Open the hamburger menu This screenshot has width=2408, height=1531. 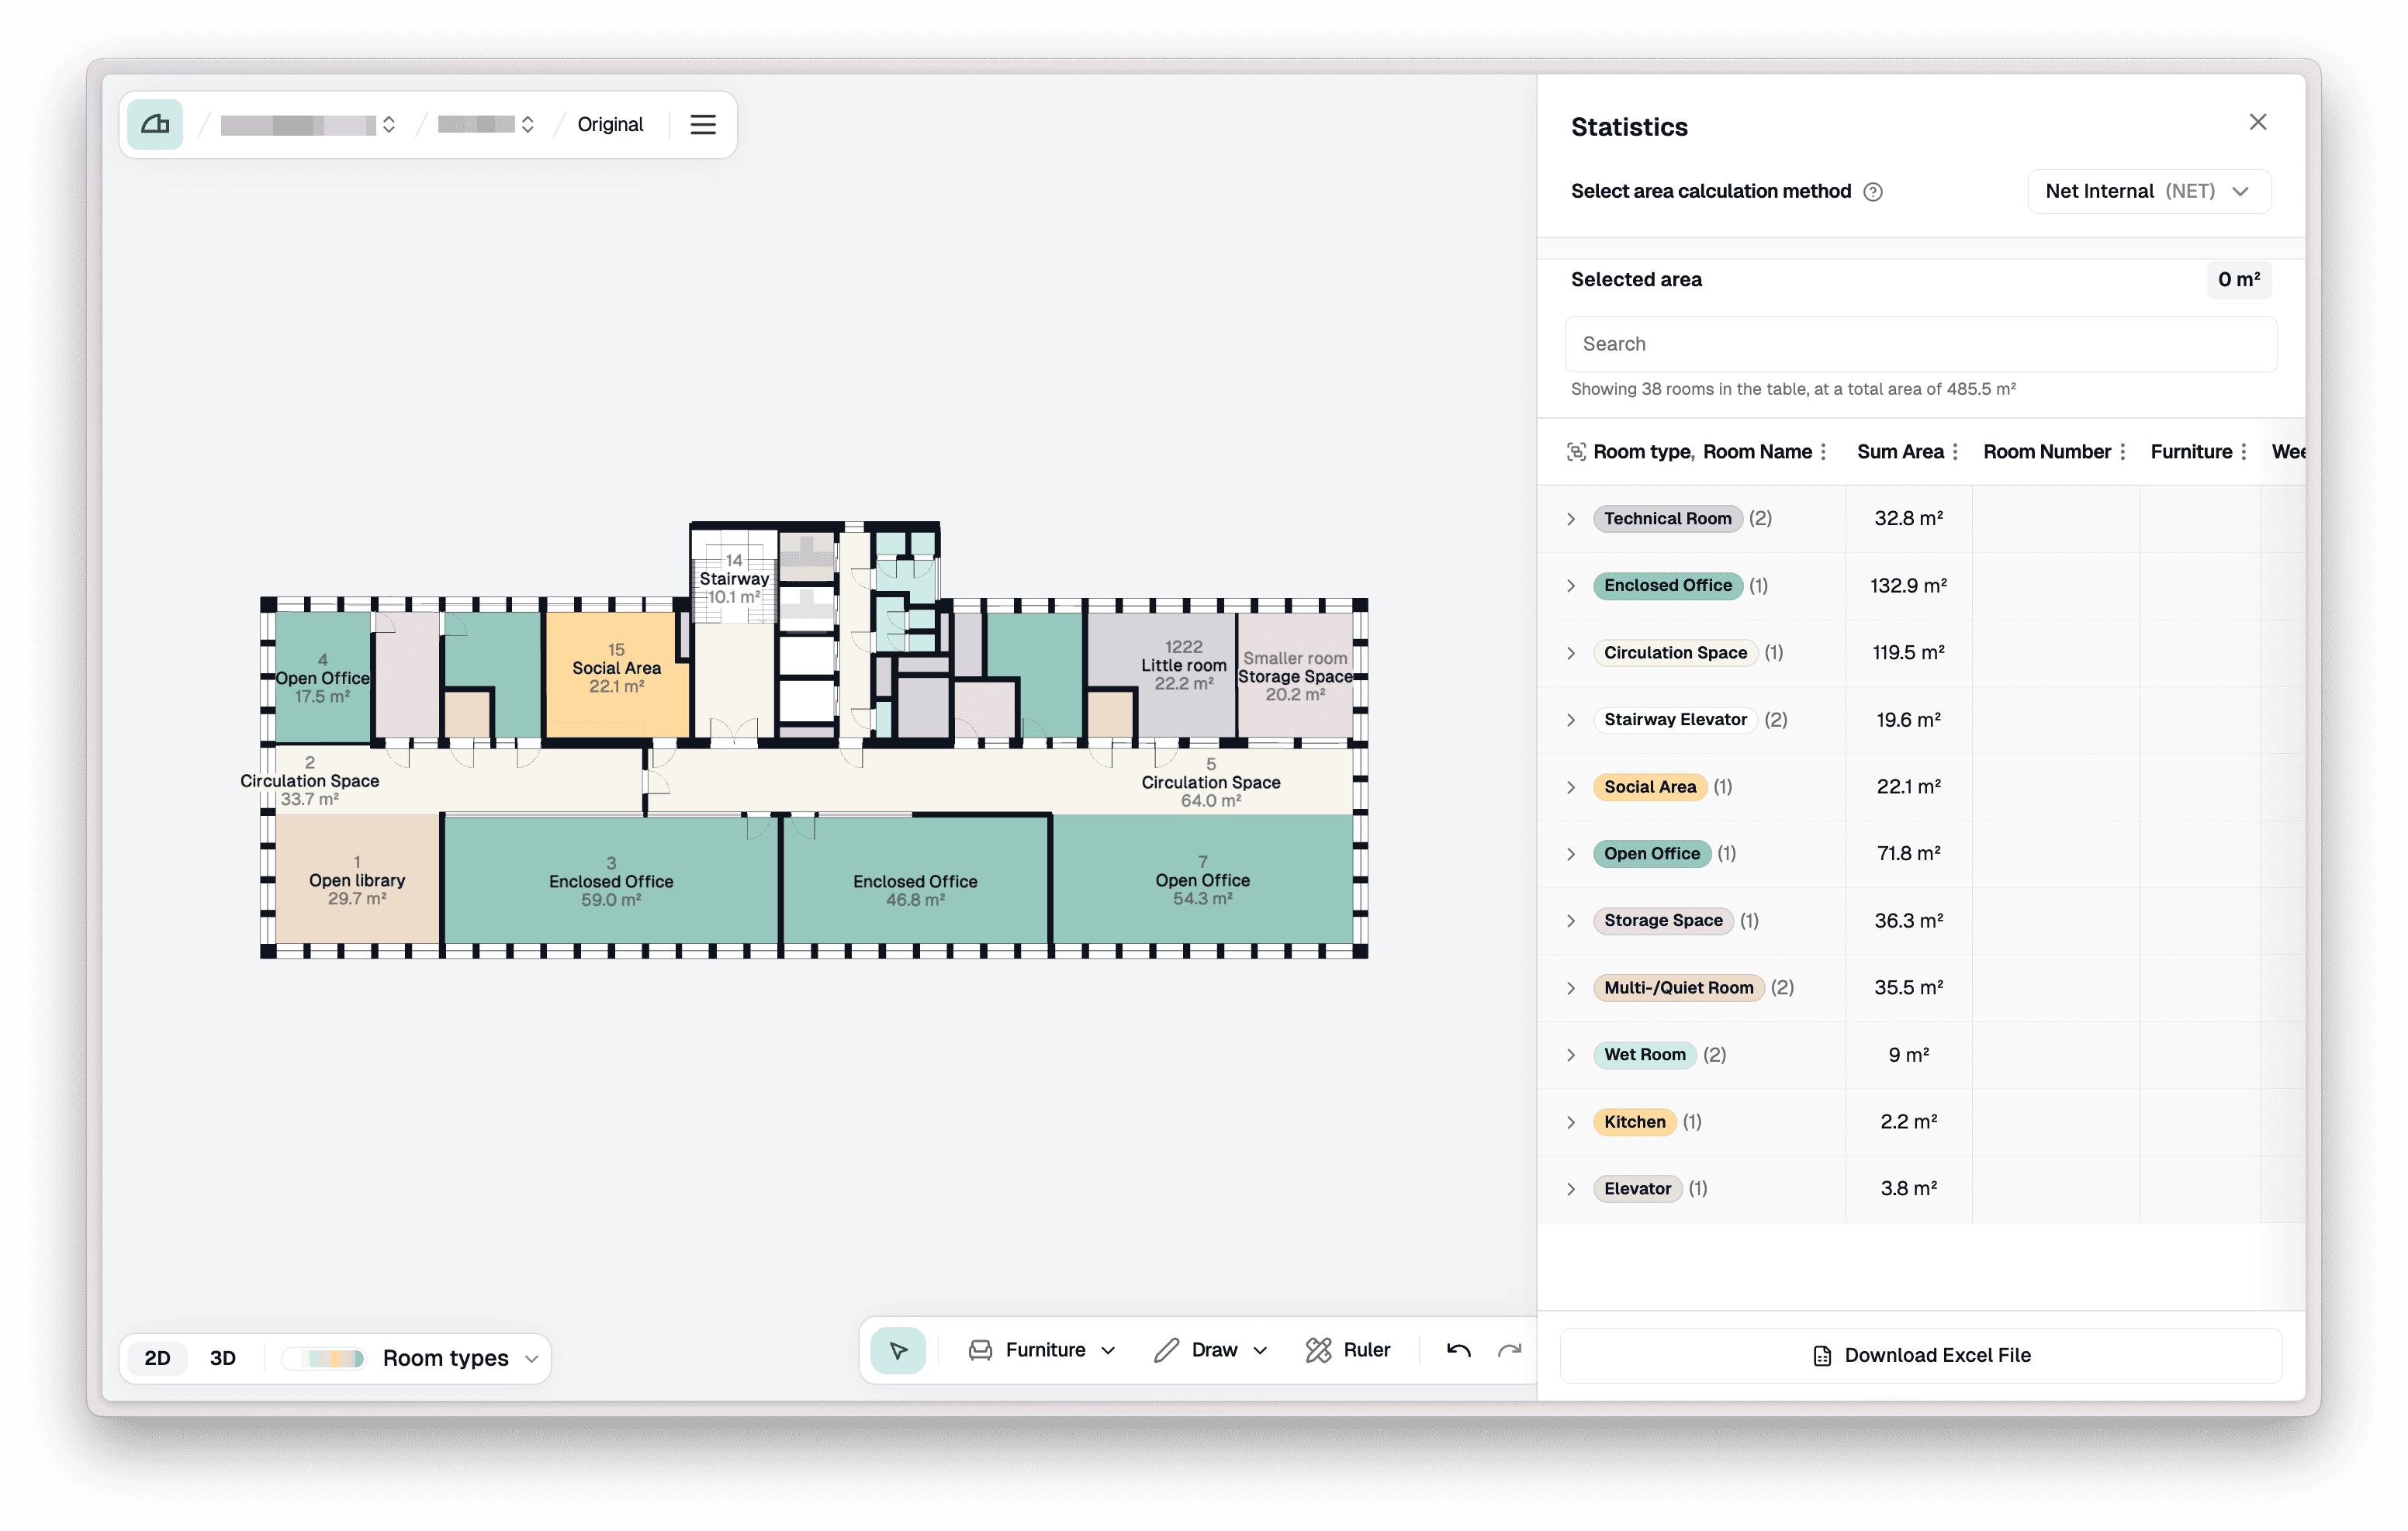[x=703, y=124]
